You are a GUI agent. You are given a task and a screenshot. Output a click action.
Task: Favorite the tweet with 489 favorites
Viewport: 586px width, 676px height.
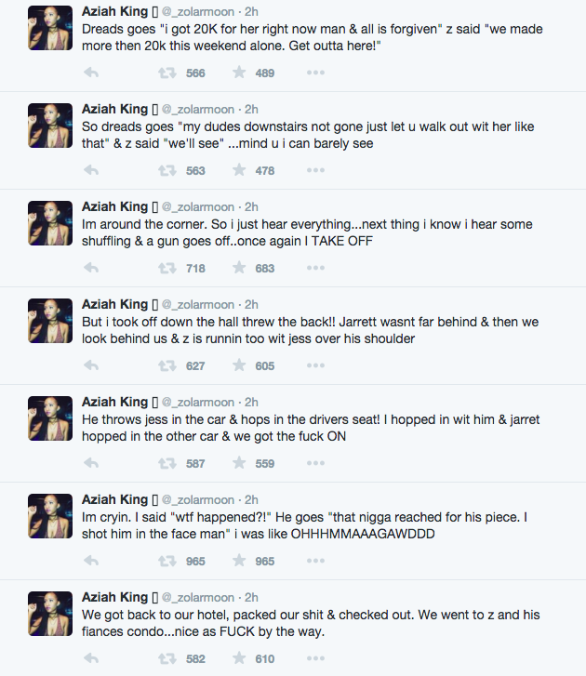(x=239, y=73)
